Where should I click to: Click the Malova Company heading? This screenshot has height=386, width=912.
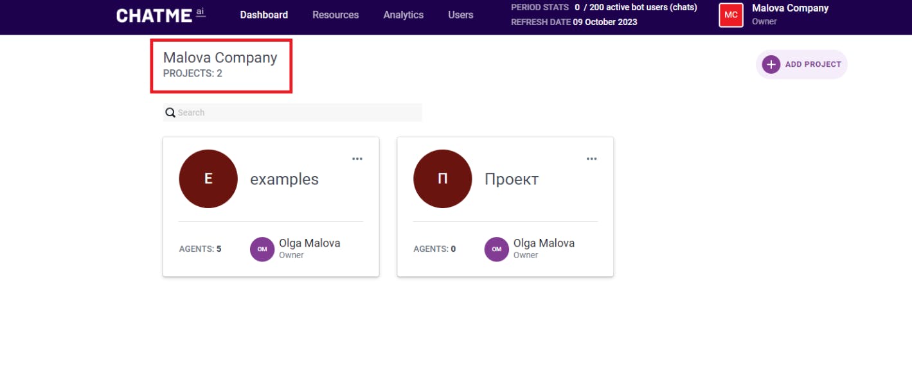pos(220,58)
